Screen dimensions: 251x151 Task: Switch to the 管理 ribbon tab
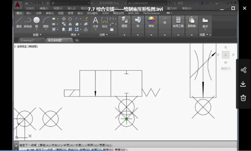[71, 13]
